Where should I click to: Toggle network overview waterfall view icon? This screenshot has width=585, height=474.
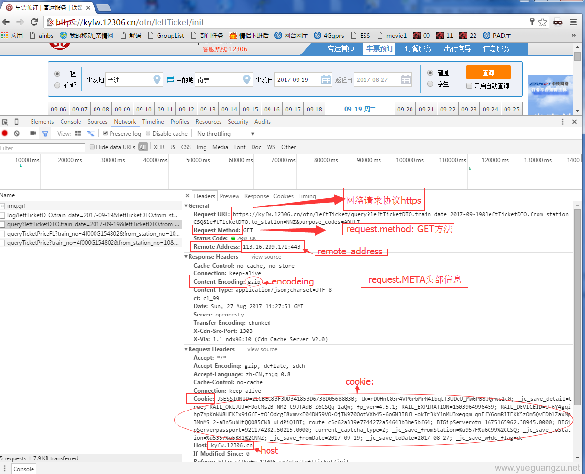(90, 133)
